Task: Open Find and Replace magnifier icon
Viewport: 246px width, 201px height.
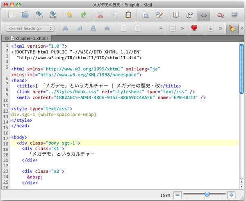Action: tap(145, 15)
